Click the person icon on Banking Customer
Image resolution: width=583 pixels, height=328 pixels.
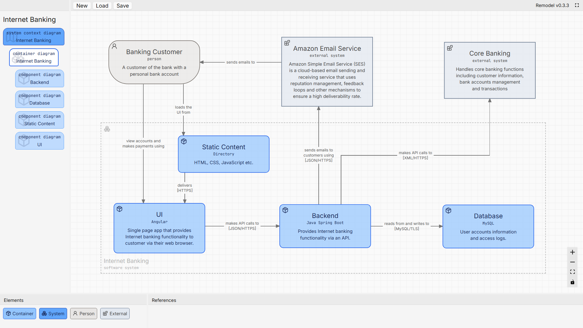tap(114, 46)
